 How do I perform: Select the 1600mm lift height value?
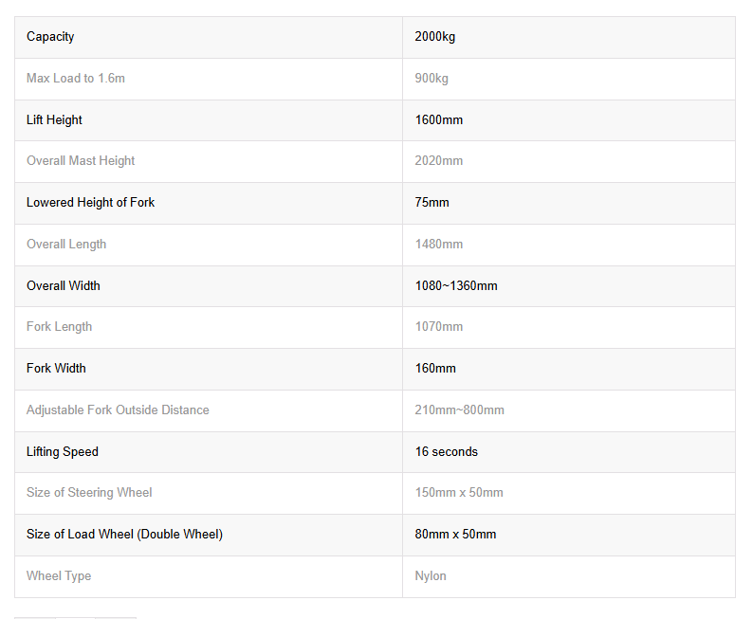[439, 120]
